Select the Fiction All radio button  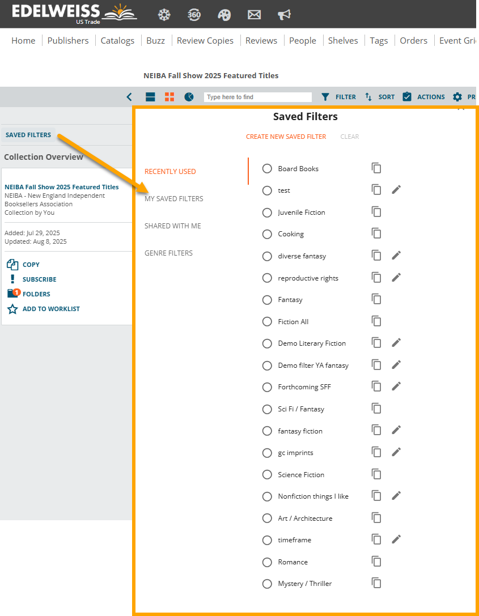click(x=267, y=322)
